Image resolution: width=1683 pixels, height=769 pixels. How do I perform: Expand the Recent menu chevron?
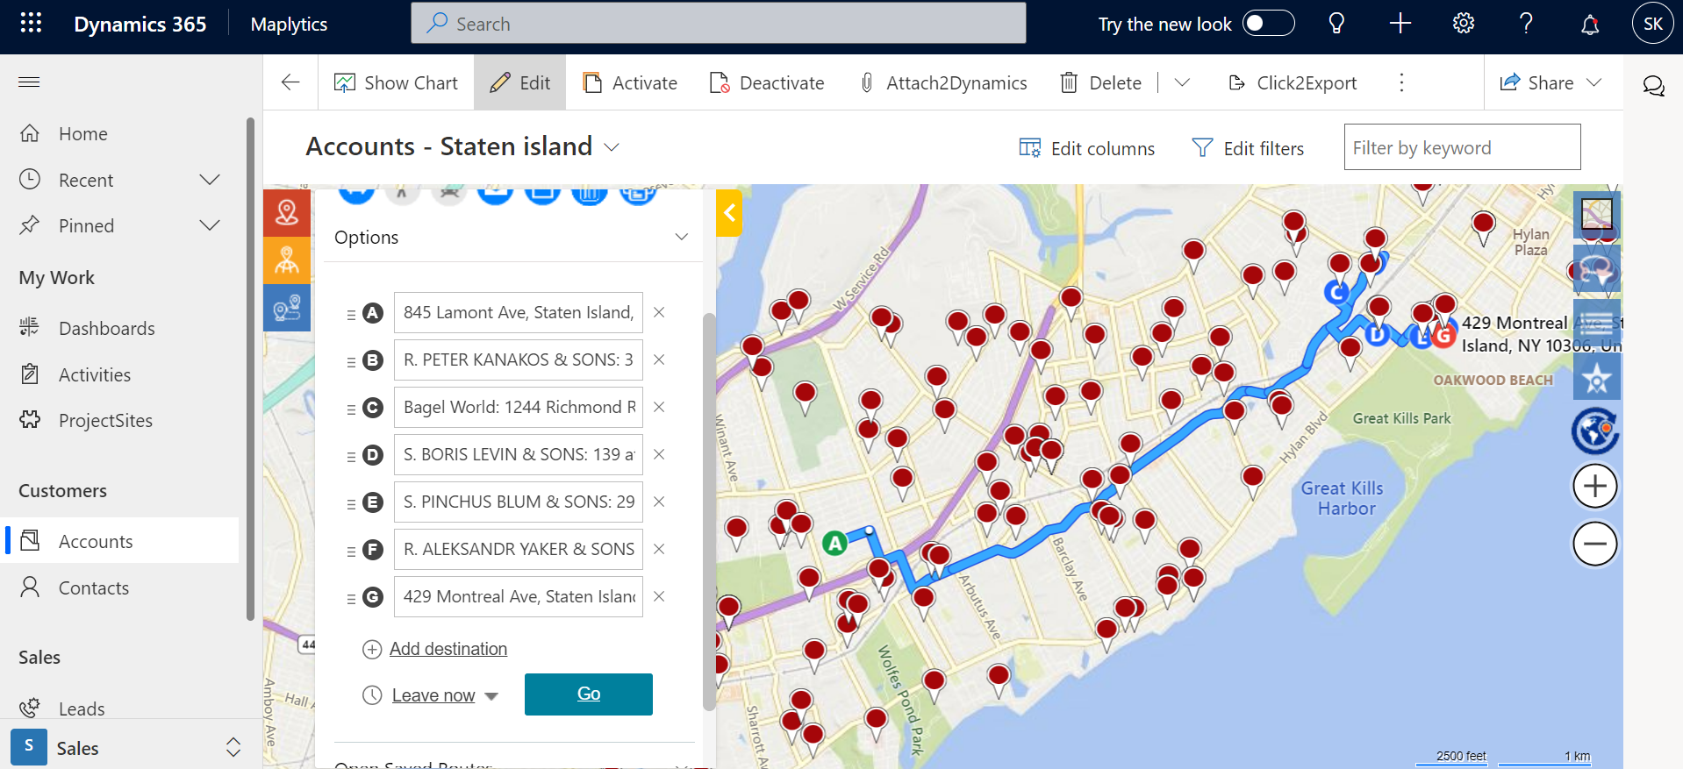point(210,180)
